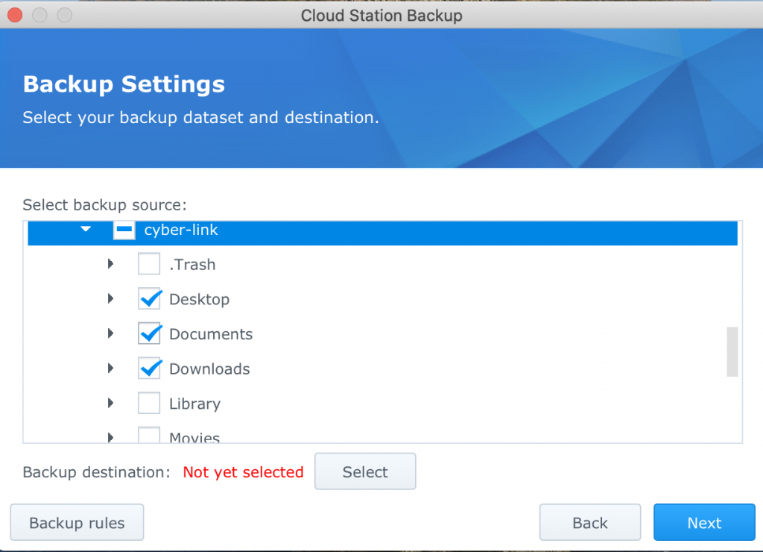Expand the Desktop folder
Screen dimensions: 763x552
[110, 298]
